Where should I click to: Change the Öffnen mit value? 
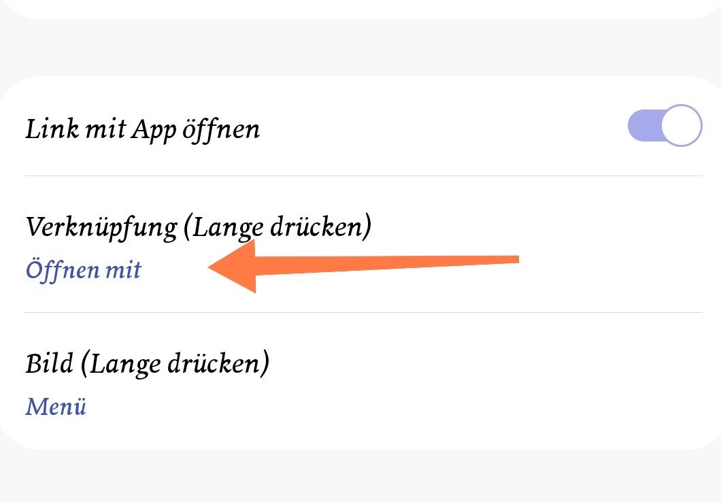[83, 269]
